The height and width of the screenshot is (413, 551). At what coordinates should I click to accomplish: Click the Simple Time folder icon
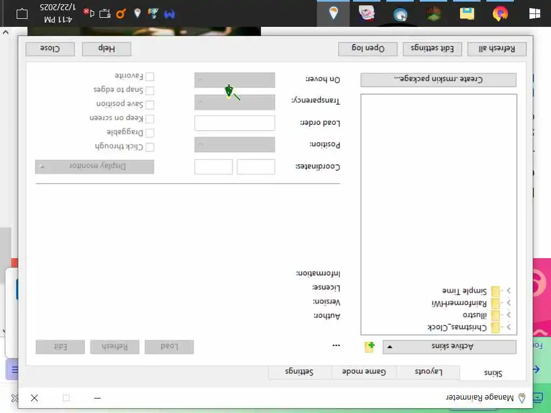[x=496, y=291]
